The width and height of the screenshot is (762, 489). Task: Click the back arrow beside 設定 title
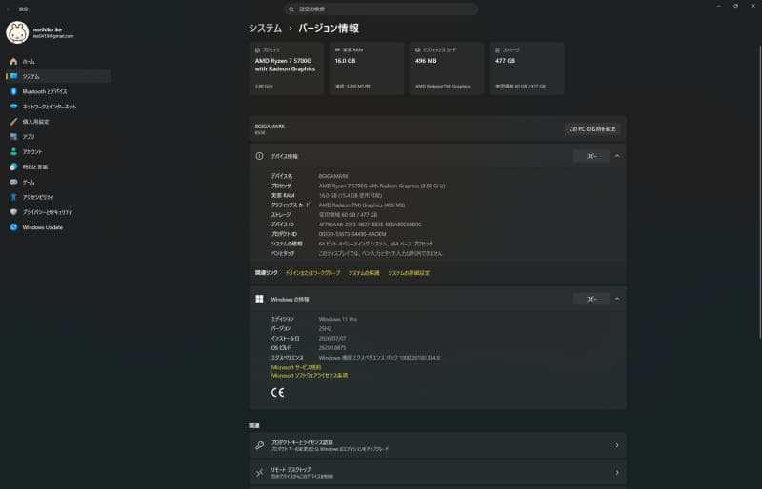9,10
